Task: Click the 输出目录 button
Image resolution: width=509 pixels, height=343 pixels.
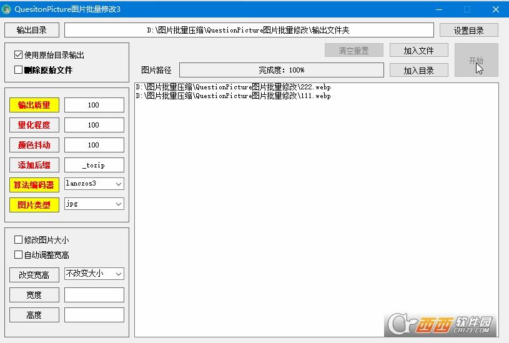Action: pyautogui.click(x=32, y=30)
